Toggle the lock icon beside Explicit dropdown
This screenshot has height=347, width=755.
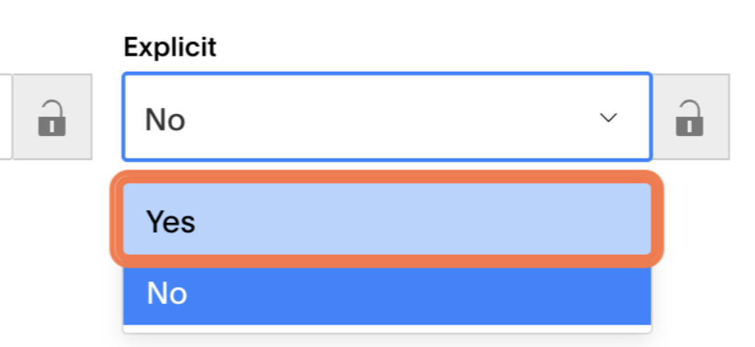click(x=690, y=117)
